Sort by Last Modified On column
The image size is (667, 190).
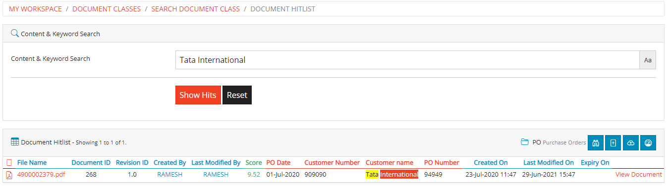549,162
